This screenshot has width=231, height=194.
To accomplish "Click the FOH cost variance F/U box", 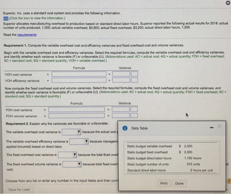I will tap(134, 109).
